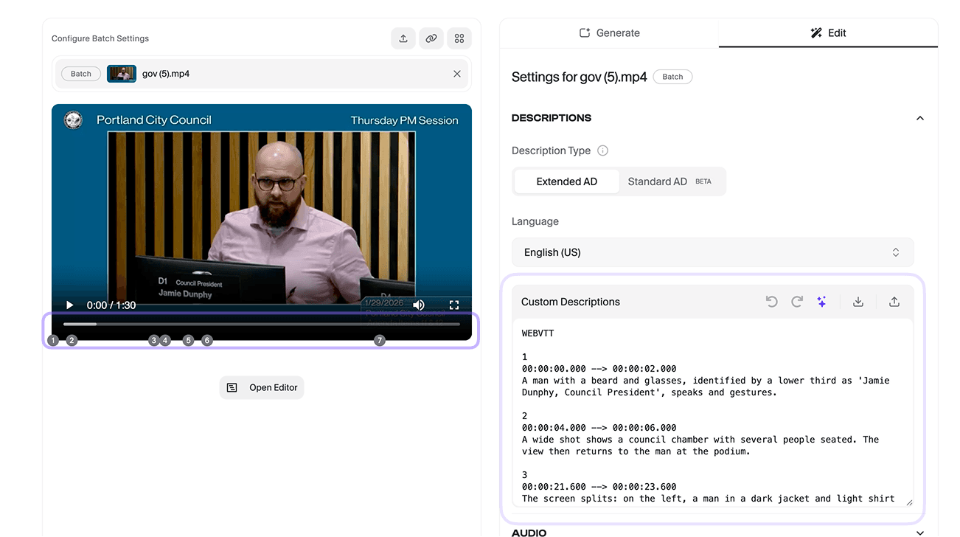
Task: Enter fullscreen mode on the video
Action: [x=454, y=305]
